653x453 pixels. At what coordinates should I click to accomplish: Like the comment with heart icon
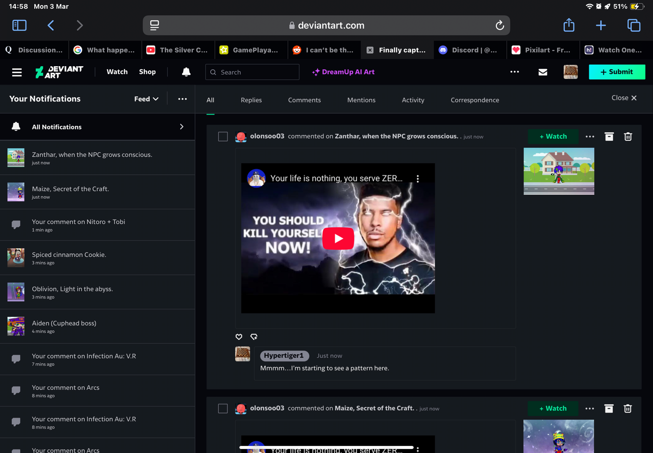239,337
